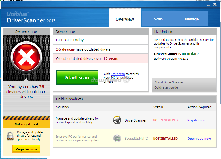Close the DriverScanner window
221x159 pixels.
tap(215, 4)
